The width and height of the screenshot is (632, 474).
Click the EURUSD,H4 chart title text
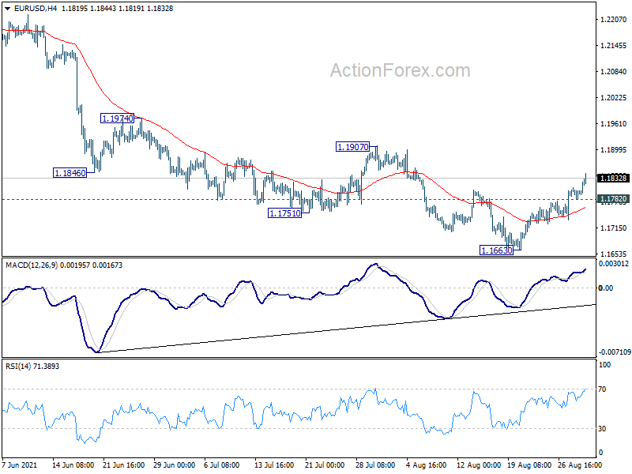pyautogui.click(x=36, y=9)
